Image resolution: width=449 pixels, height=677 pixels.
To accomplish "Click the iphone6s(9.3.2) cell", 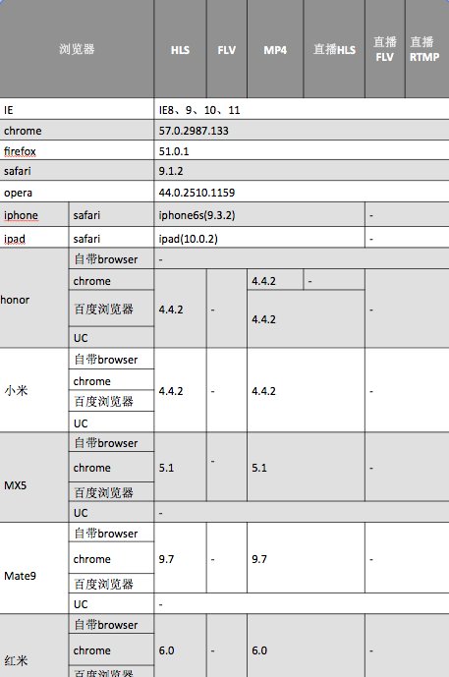I will (259, 215).
